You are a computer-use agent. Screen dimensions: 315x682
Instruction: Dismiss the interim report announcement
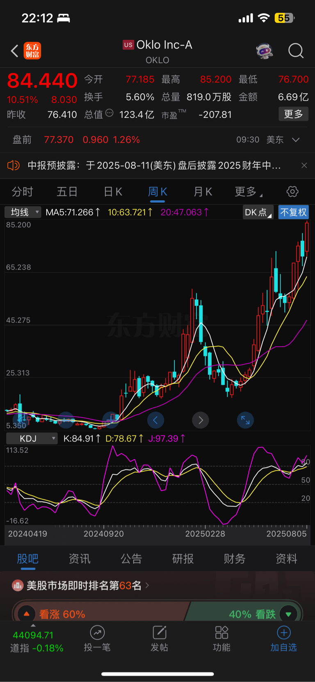304,165
